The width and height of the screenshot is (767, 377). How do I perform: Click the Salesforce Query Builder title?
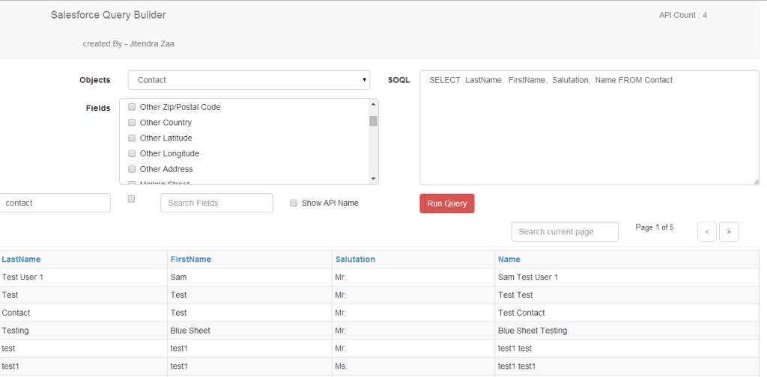pos(108,15)
